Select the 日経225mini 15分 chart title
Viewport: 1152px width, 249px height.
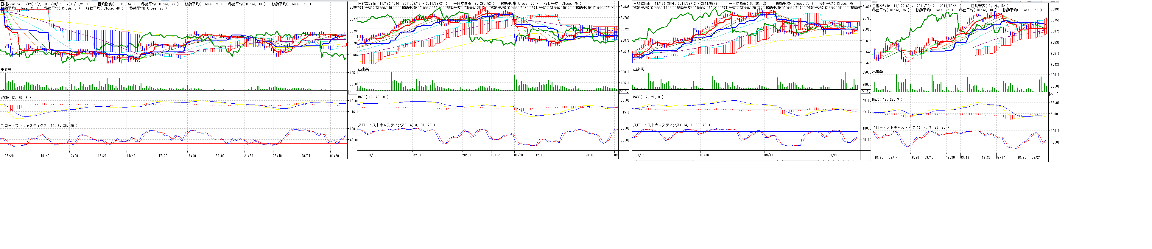tap(402, 4)
